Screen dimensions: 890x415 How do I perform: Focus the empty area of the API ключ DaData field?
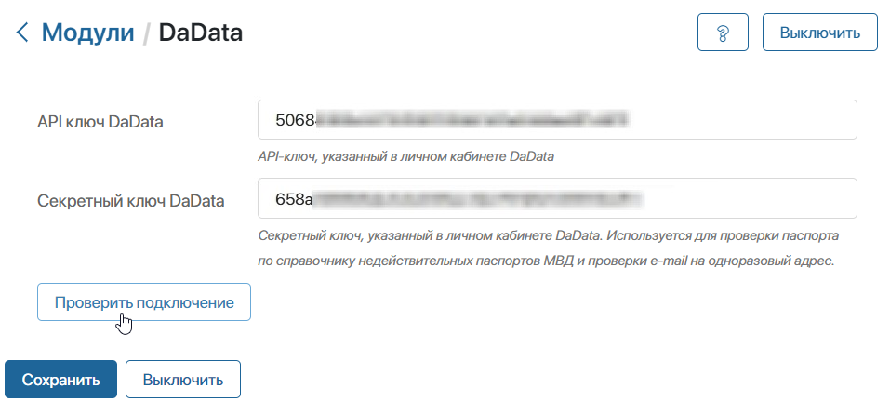pyautogui.click(x=744, y=120)
